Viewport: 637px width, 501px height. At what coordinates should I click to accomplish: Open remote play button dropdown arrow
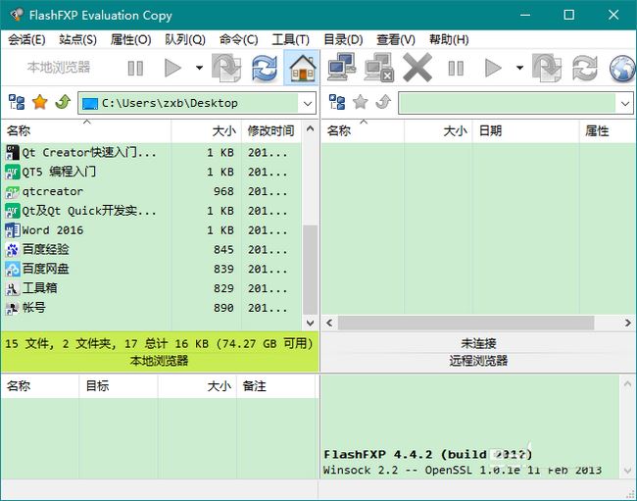(519, 68)
